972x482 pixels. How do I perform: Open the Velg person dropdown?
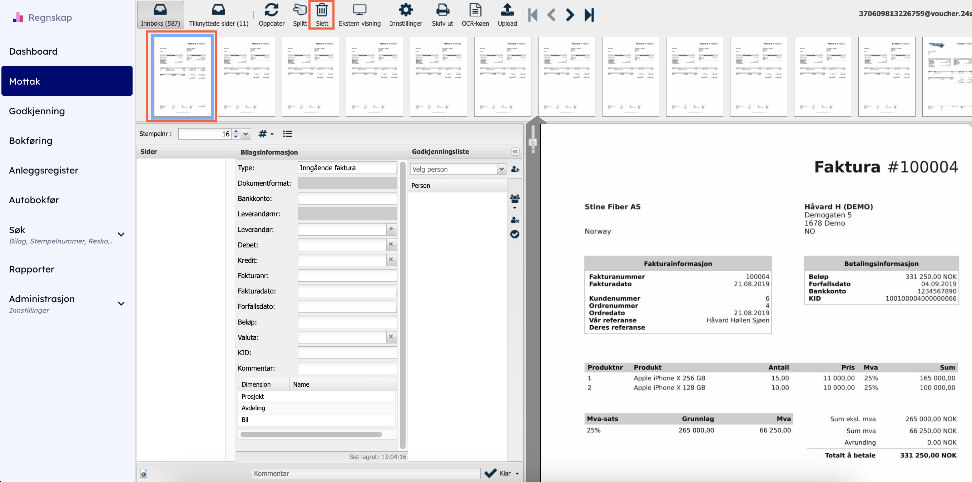pyautogui.click(x=501, y=169)
